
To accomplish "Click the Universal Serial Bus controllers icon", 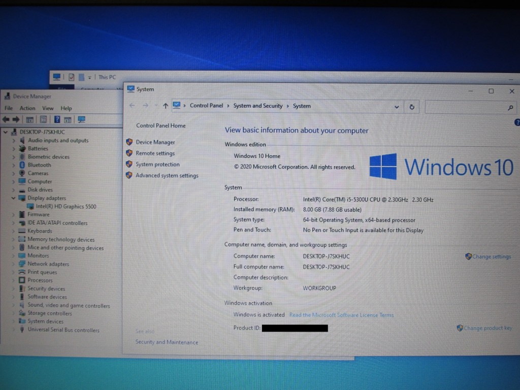I will (22, 329).
